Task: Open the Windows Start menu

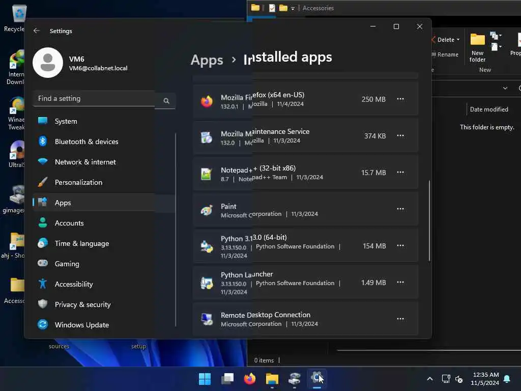Action: pyautogui.click(x=205, y=379)
